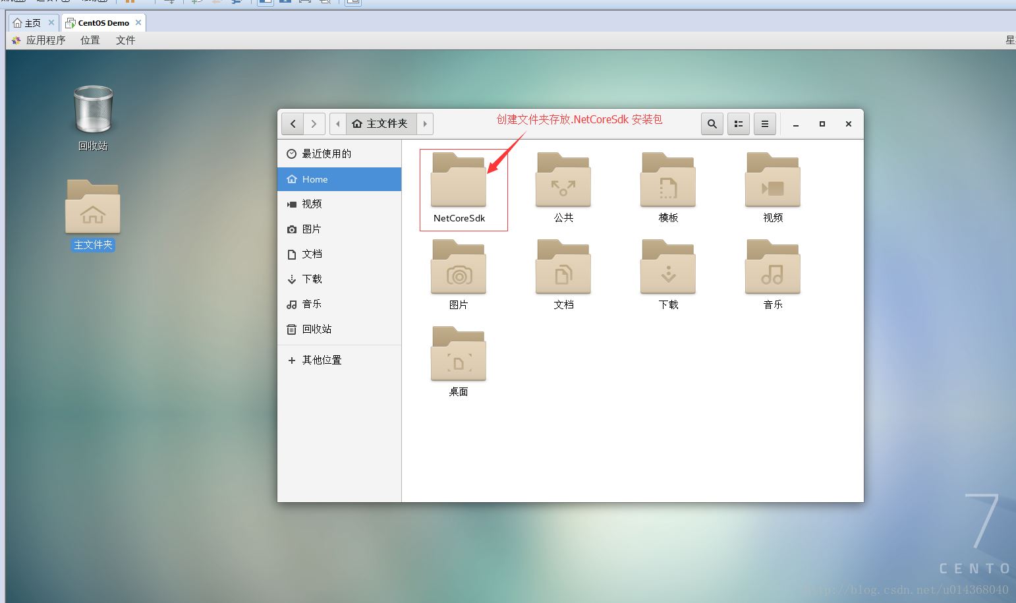Open 音乐 from the sidebar

click(312, 304)
